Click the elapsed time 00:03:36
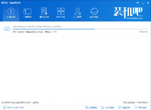This screenshot has height=110, width=151. (x=143, y=32)
